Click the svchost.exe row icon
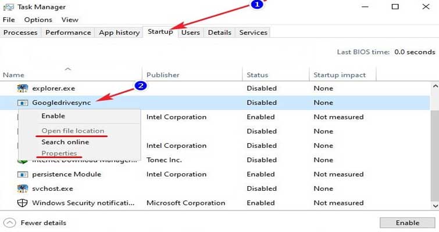 23,188
